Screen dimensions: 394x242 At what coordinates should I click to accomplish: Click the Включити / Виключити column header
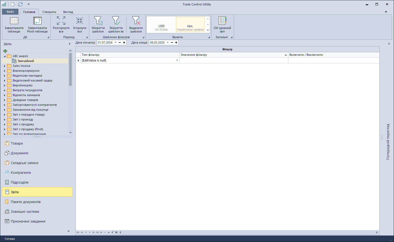point(334,55)
